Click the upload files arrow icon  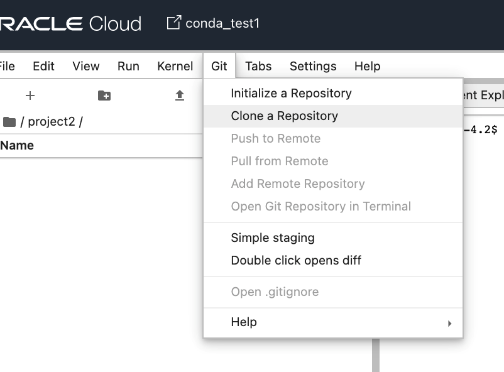click(180, 96)
